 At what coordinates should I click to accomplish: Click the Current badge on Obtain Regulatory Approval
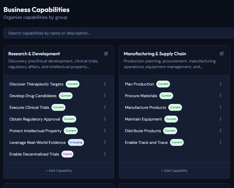coord(69,119)
